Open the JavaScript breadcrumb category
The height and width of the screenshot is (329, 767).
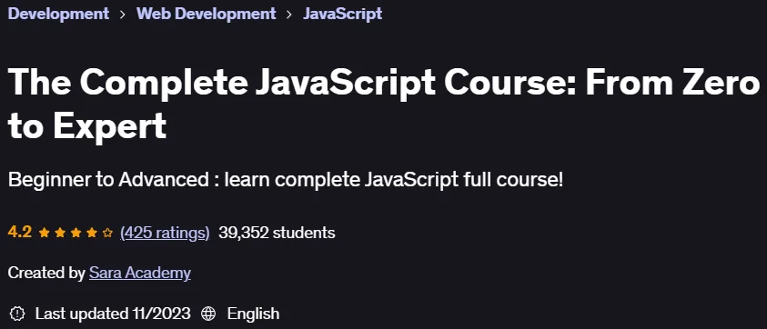[342, 14]
